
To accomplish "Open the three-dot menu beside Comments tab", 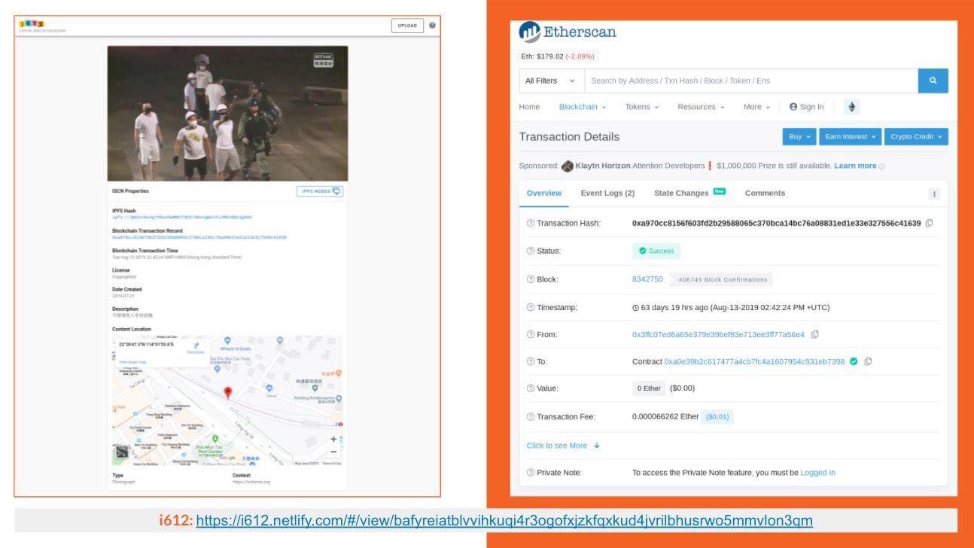I will click(935, 193).
